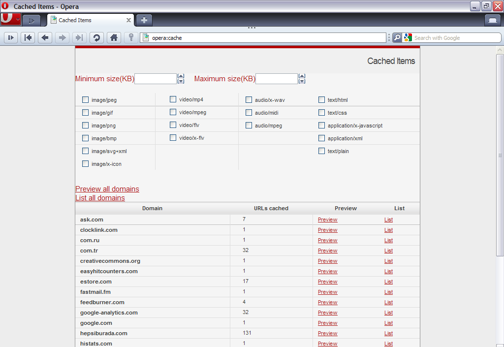Open the Preview all domains link
This screenshot has height=347, width=504.
click(x=107, y=189)
